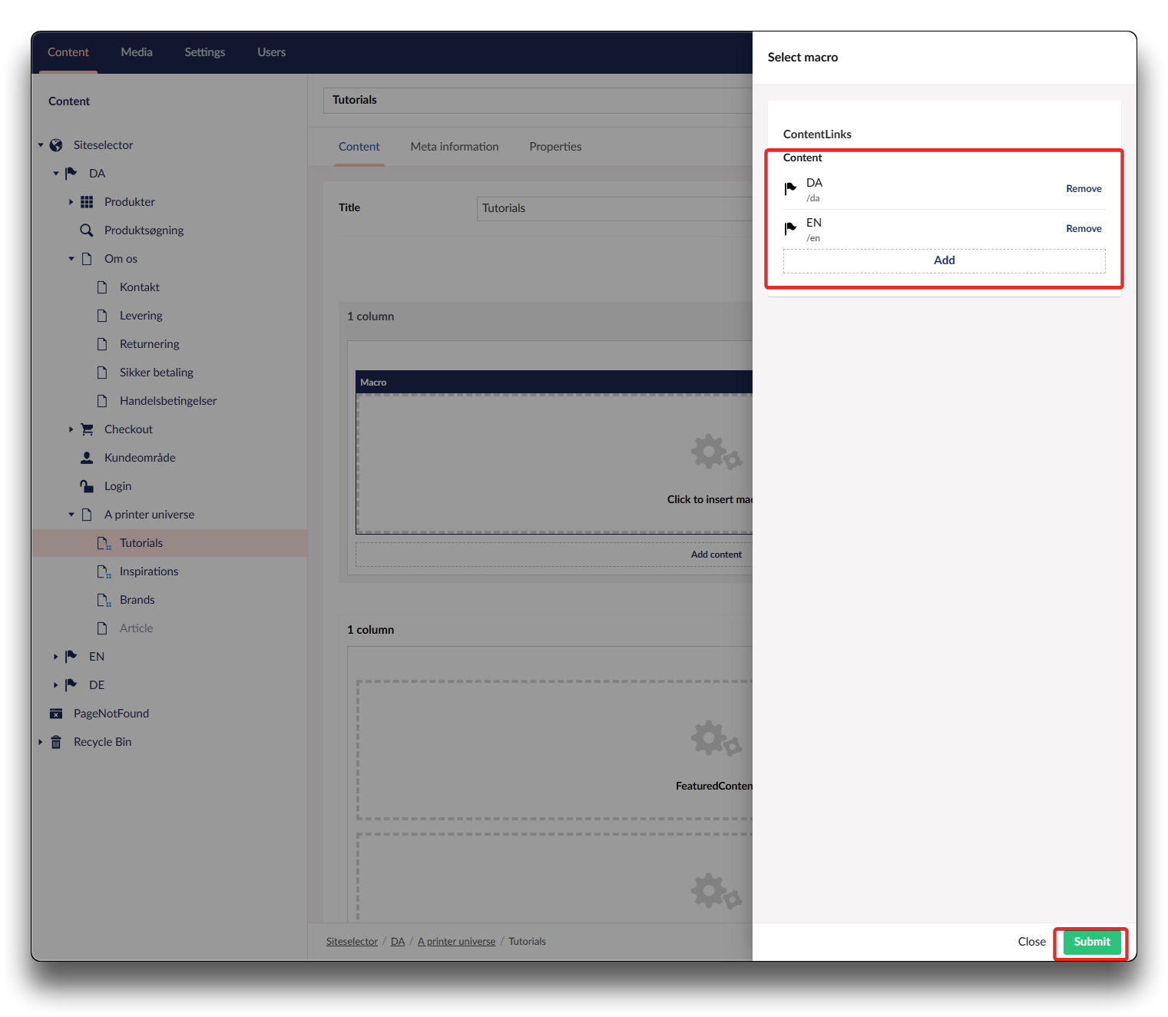This screenshot has height=1017, width=1168.
Task: Collapse the Om os tree node
Action: pyautogui.click(x=71, y=259)
